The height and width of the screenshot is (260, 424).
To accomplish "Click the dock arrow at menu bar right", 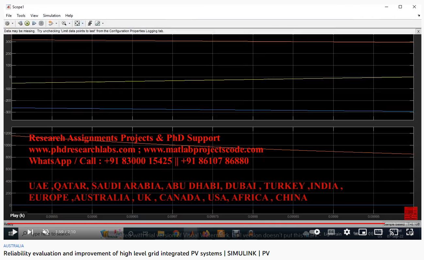I will tap(419, 15).
